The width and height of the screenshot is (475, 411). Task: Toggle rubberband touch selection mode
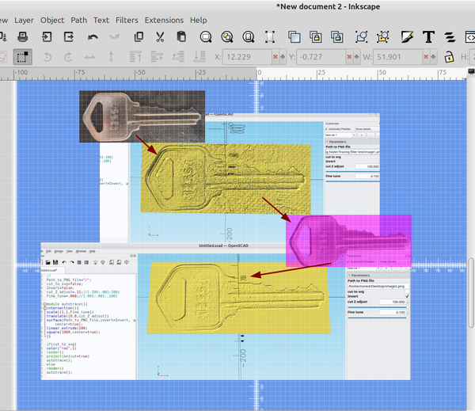(x=23, y=57)
